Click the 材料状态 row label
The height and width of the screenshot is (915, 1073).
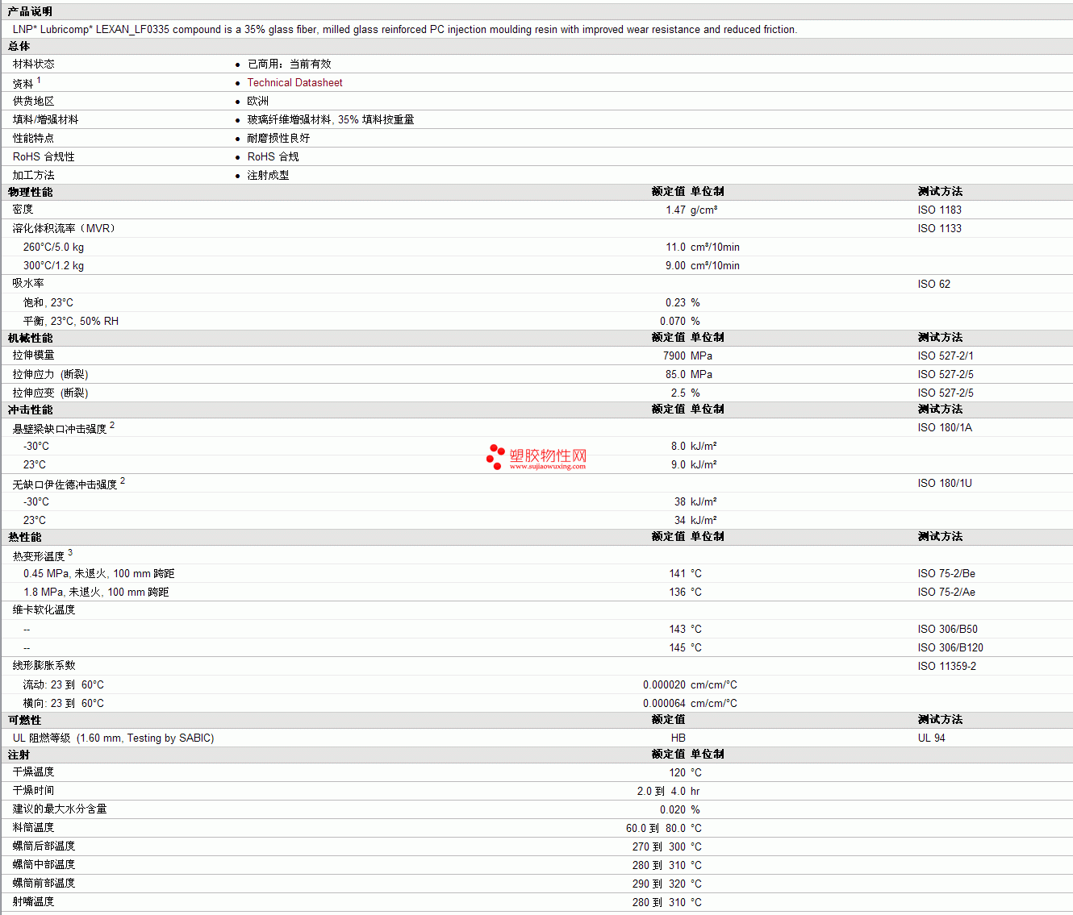(x=34, y=64)
